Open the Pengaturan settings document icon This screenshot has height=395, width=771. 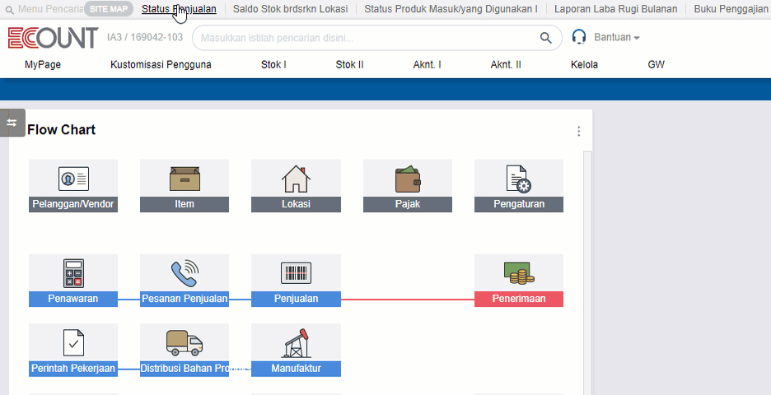518,179
